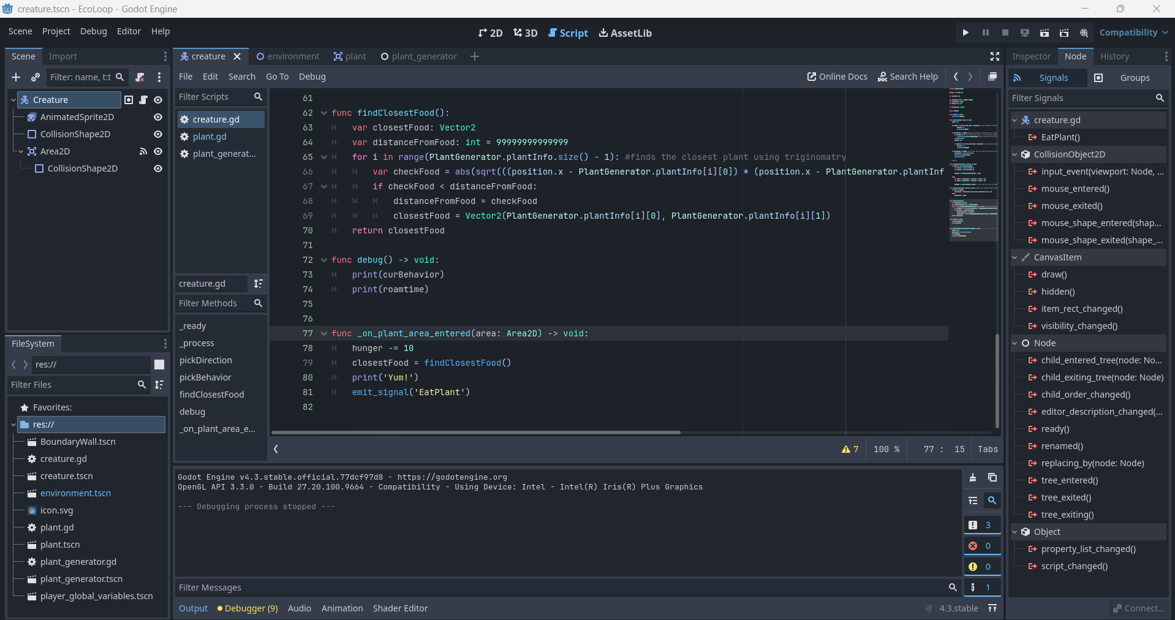This screenshot has height=620, width=1175.
Task: Click the copy output icon in Output panel
Action: coord(992,478)
